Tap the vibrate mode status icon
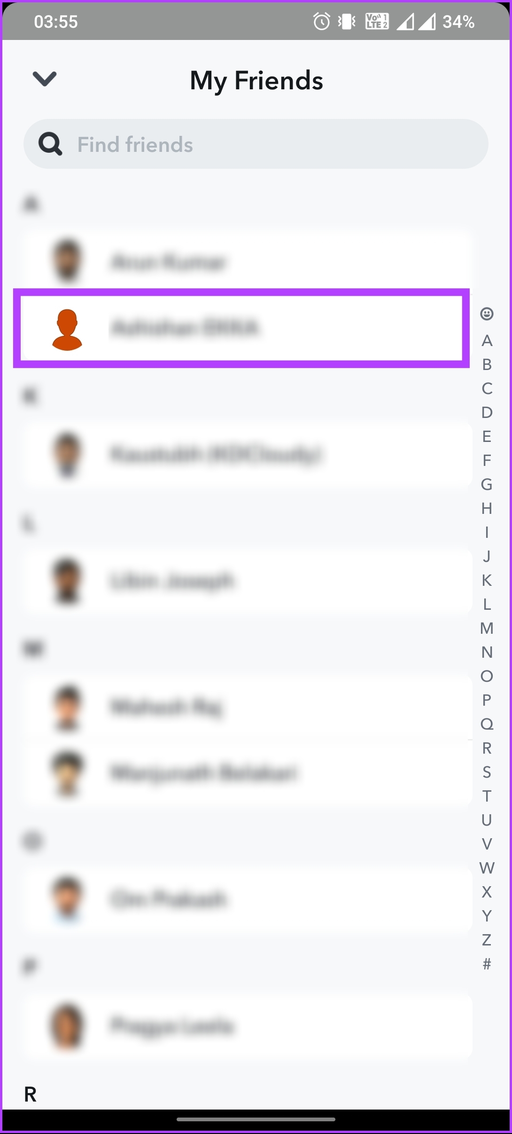The image size is (512, 1134). coord(347,22)
